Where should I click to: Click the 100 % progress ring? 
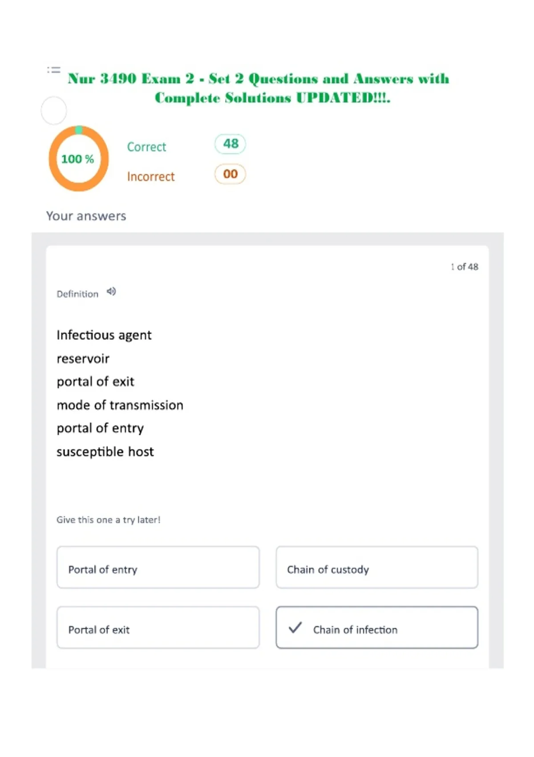click(79, 159)
